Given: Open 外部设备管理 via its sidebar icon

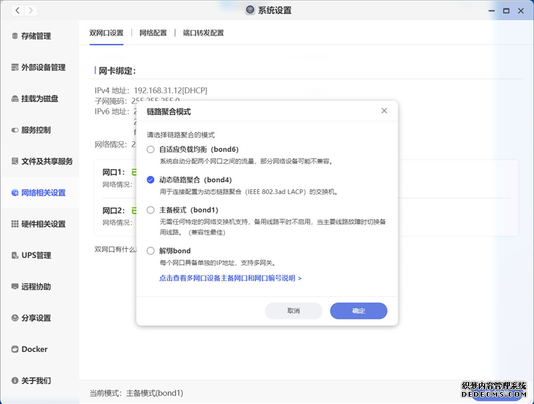Looking at the screenshot, I should pos(15,67).
